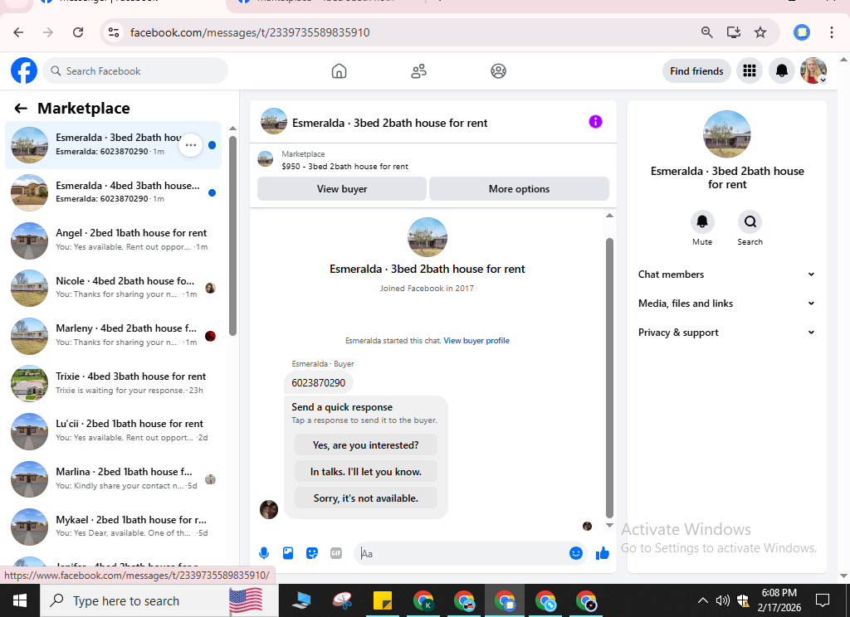
Task: Open Esmeralda 4bed 3bath house chat
Action: [113, 192]
